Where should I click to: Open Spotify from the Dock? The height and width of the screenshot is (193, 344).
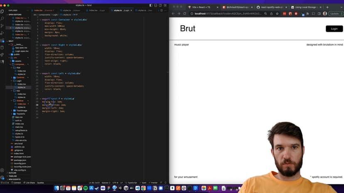click(x=86, y=188)
